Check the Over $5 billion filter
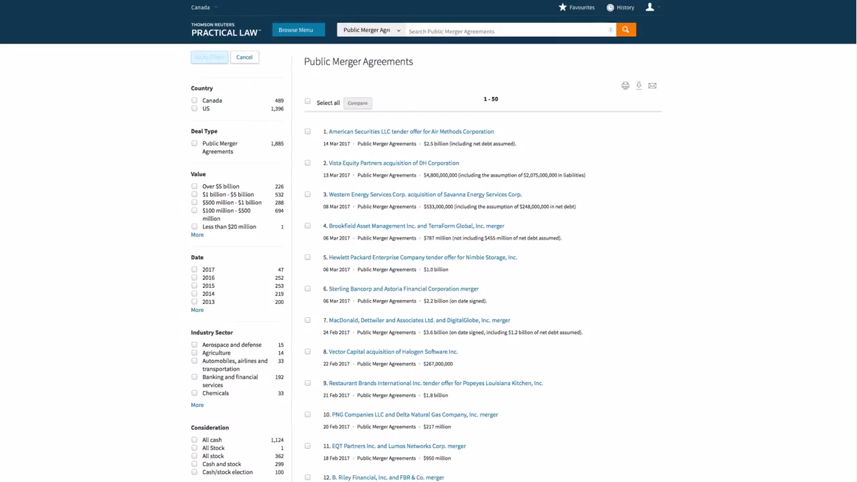The height and width of the screenshot is (482, 857). 194,186
